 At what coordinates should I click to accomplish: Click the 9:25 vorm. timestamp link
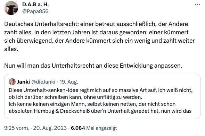tap(17, 128)
